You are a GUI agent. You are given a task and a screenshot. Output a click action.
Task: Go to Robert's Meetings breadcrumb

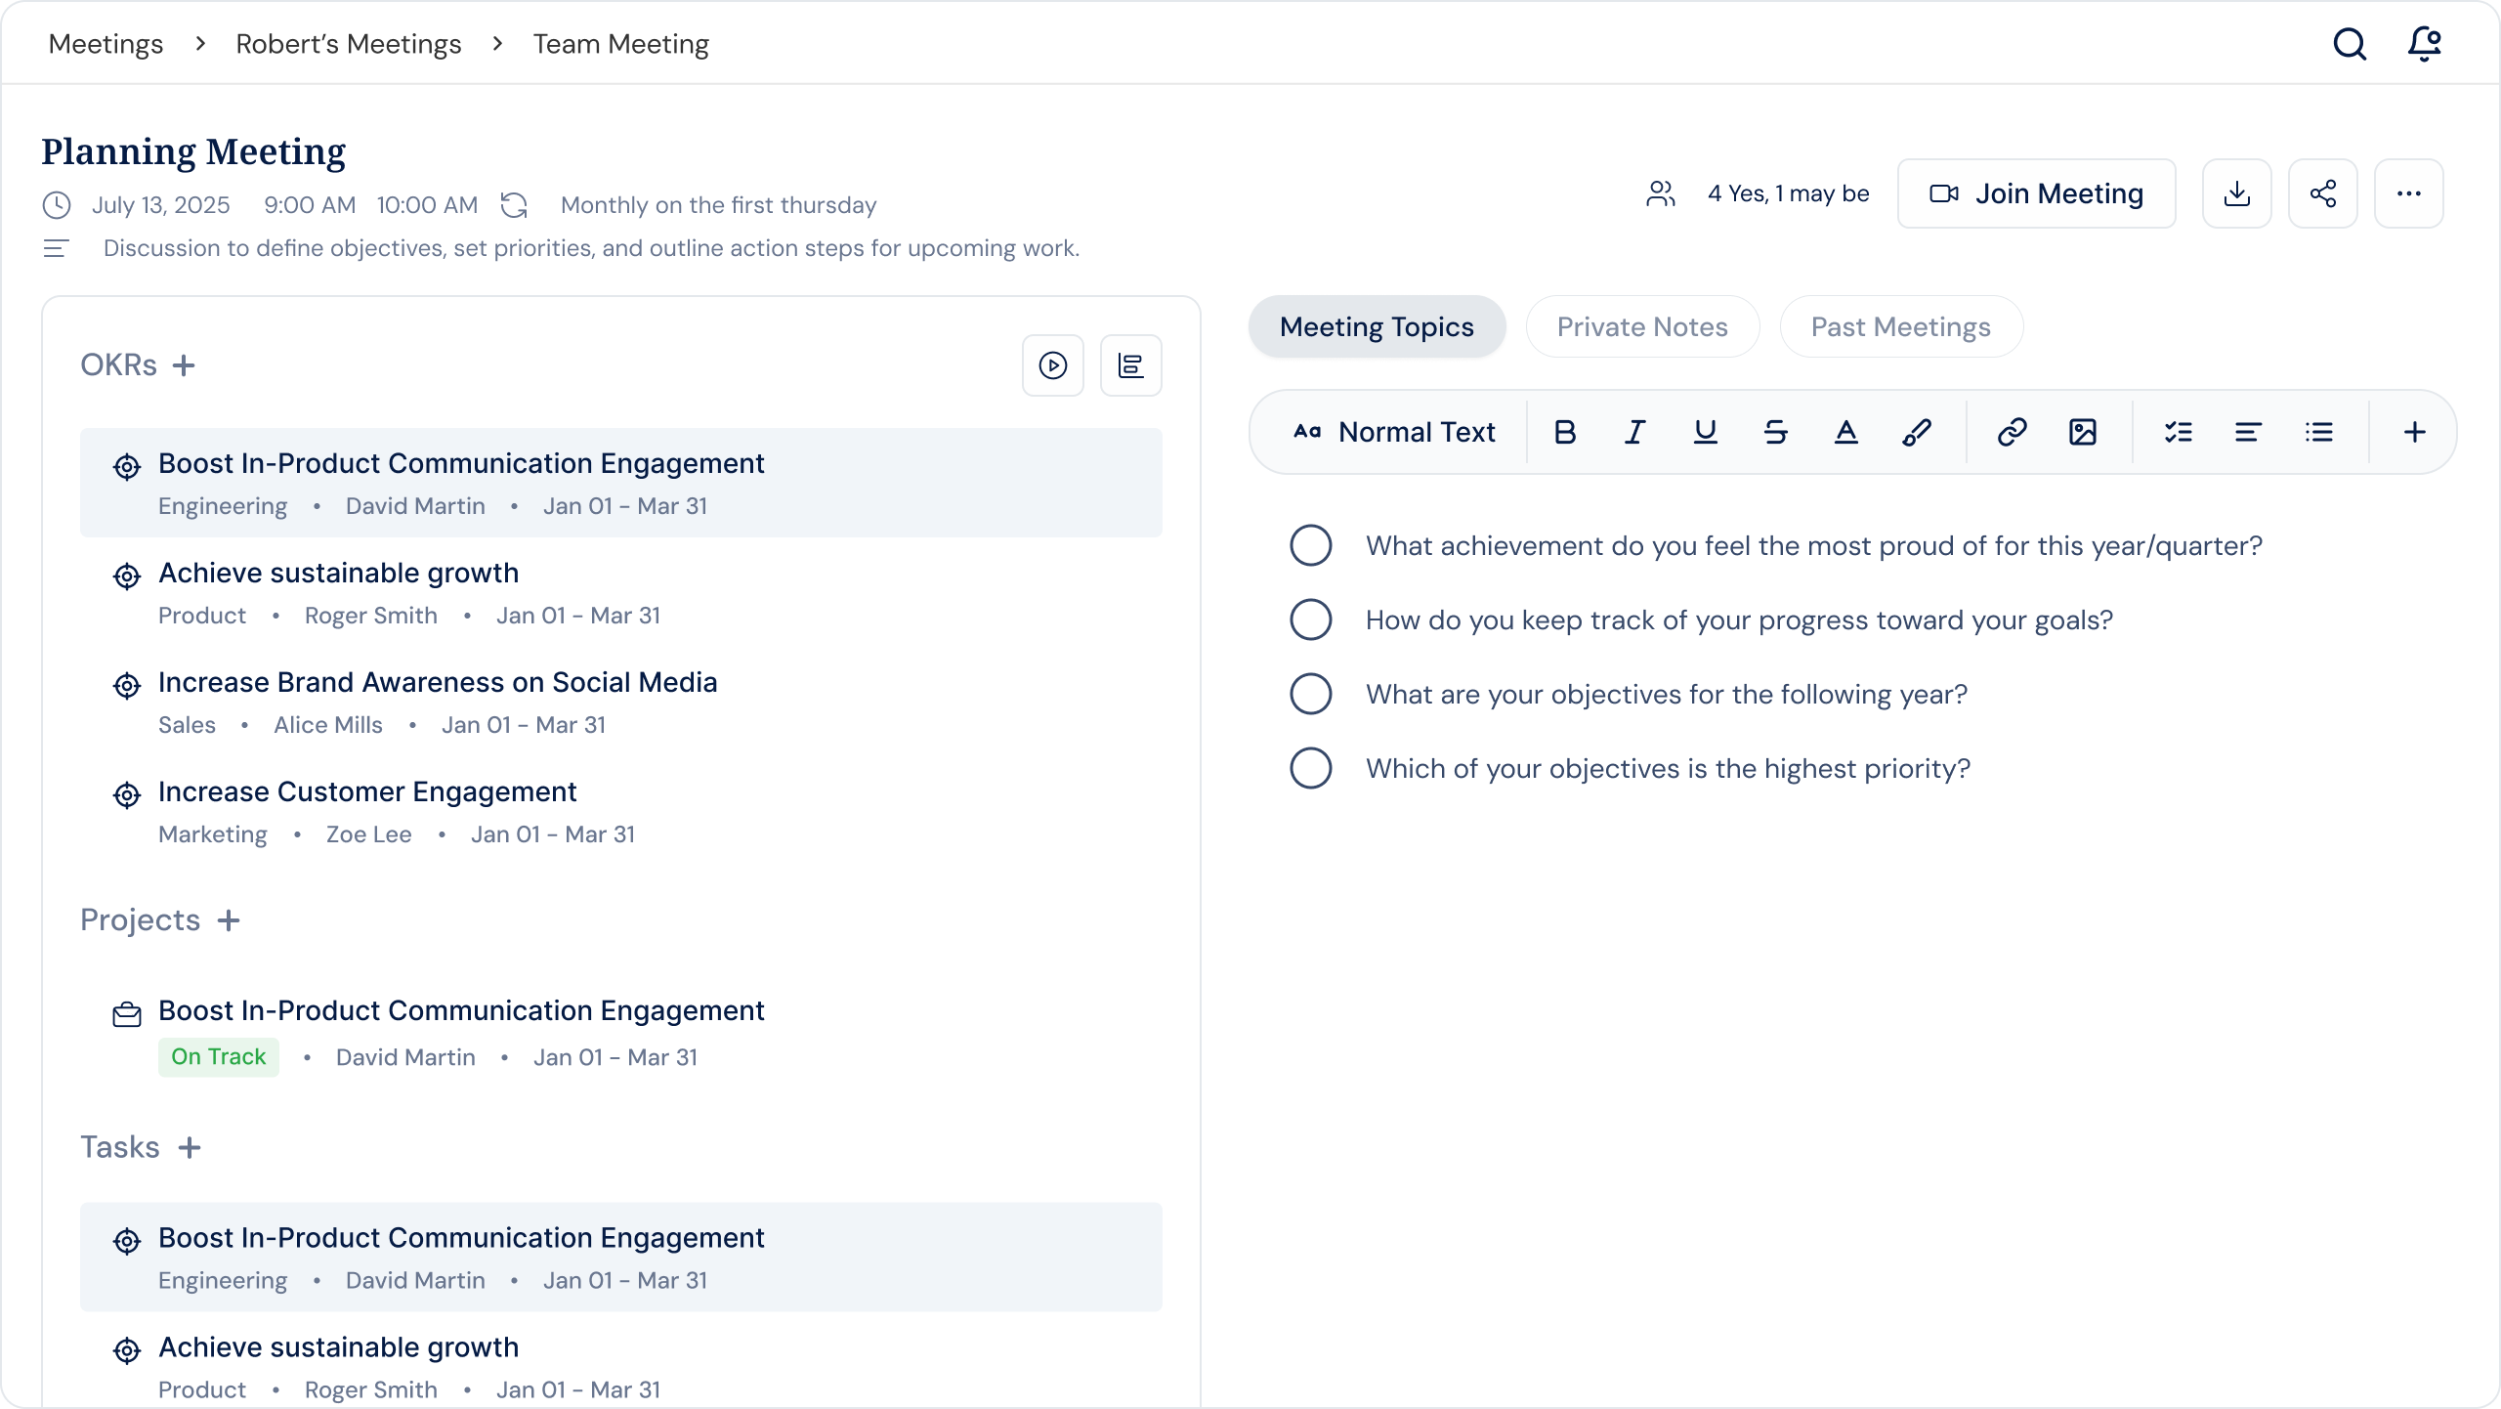pyautogui.click(x=348, y=44)
